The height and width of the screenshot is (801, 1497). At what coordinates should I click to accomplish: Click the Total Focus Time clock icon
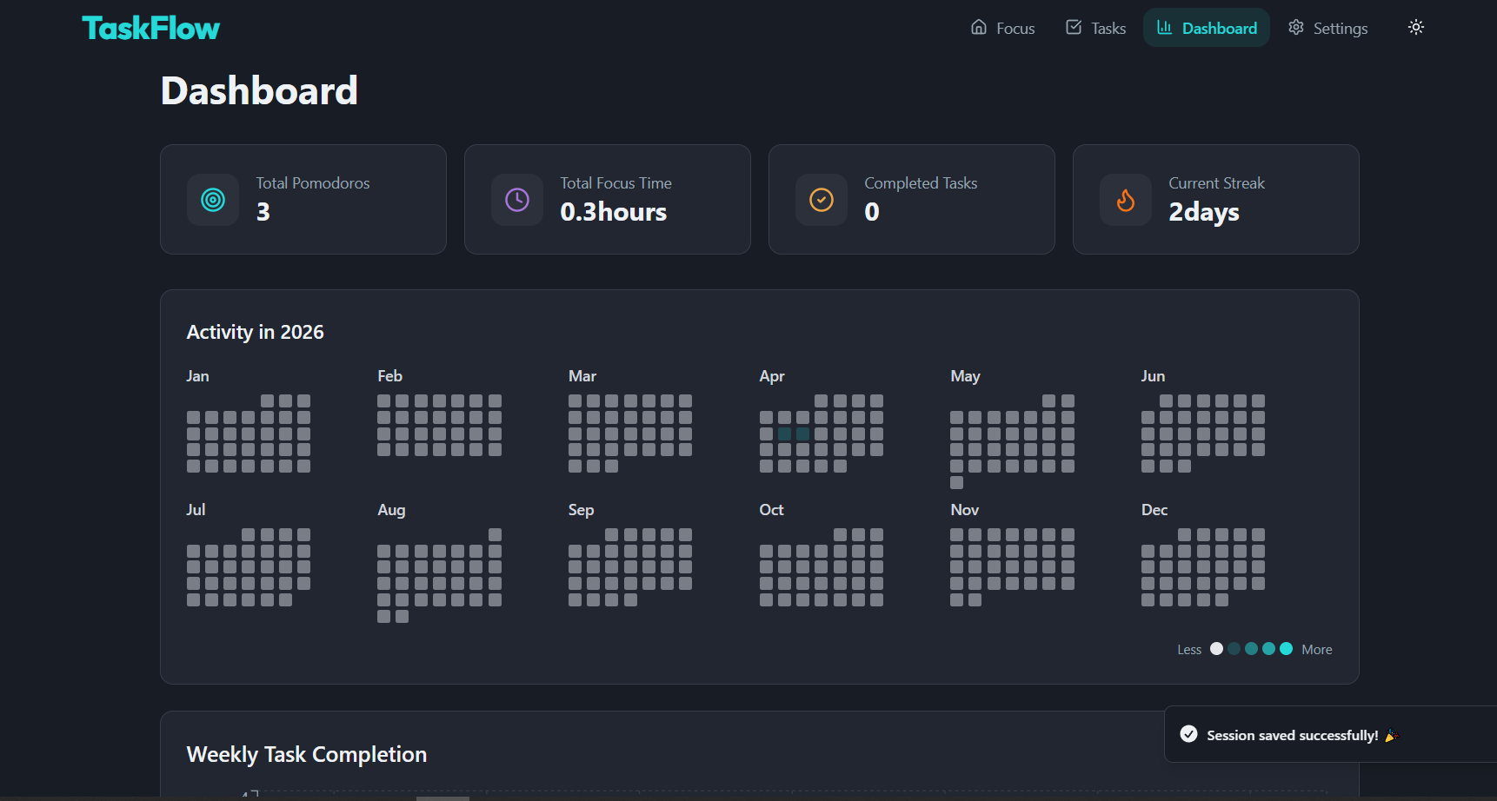click(517, 200)
